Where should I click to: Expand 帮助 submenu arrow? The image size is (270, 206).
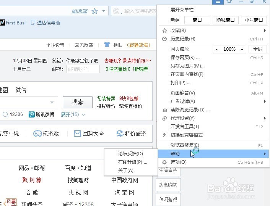click(x=265, y=154)
